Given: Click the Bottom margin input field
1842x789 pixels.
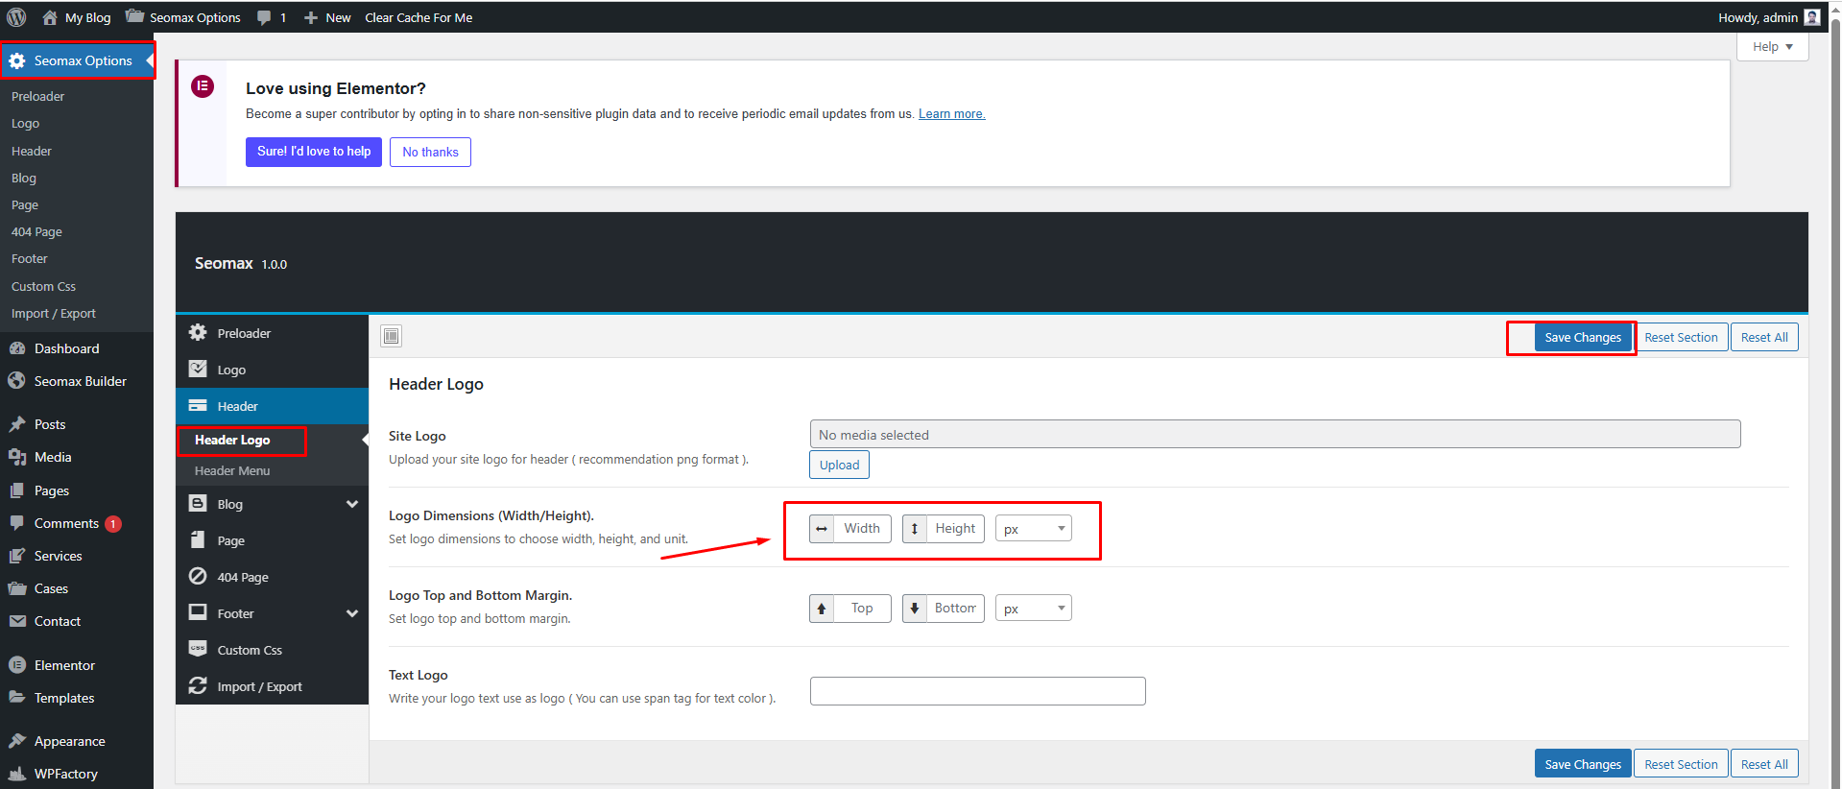Looking at the screenshot, I should point(955,609).
